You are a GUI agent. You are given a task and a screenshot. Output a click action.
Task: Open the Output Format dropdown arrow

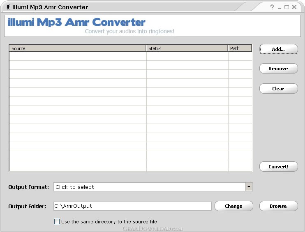pyautogui.click(x=249, y=187)
